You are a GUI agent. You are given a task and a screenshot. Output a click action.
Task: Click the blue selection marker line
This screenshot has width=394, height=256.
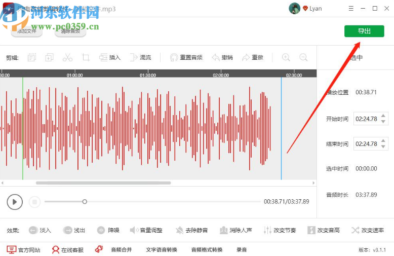click(281, 128)
